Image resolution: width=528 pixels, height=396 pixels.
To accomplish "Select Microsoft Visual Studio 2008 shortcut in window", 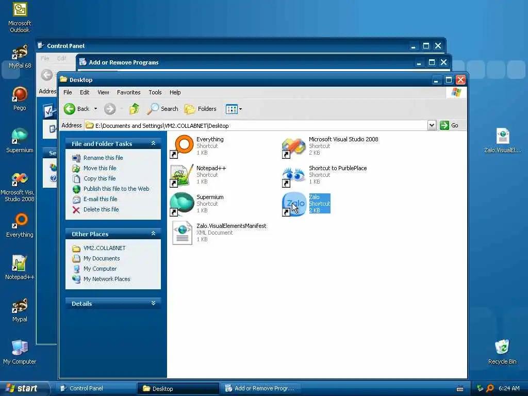I will coord(331,146).
